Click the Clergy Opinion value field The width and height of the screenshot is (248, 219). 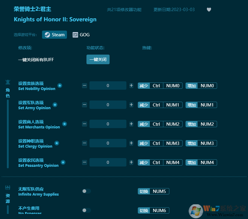click(108, 143)
